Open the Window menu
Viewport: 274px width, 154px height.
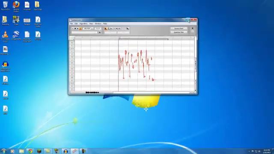coord(98,24)
